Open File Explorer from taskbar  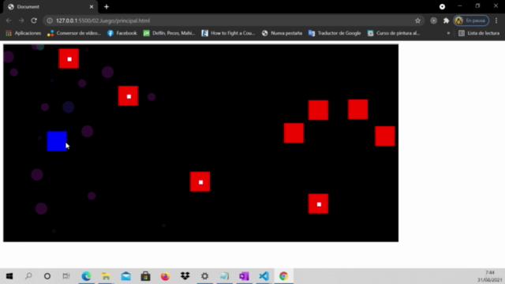click(106, 276)
